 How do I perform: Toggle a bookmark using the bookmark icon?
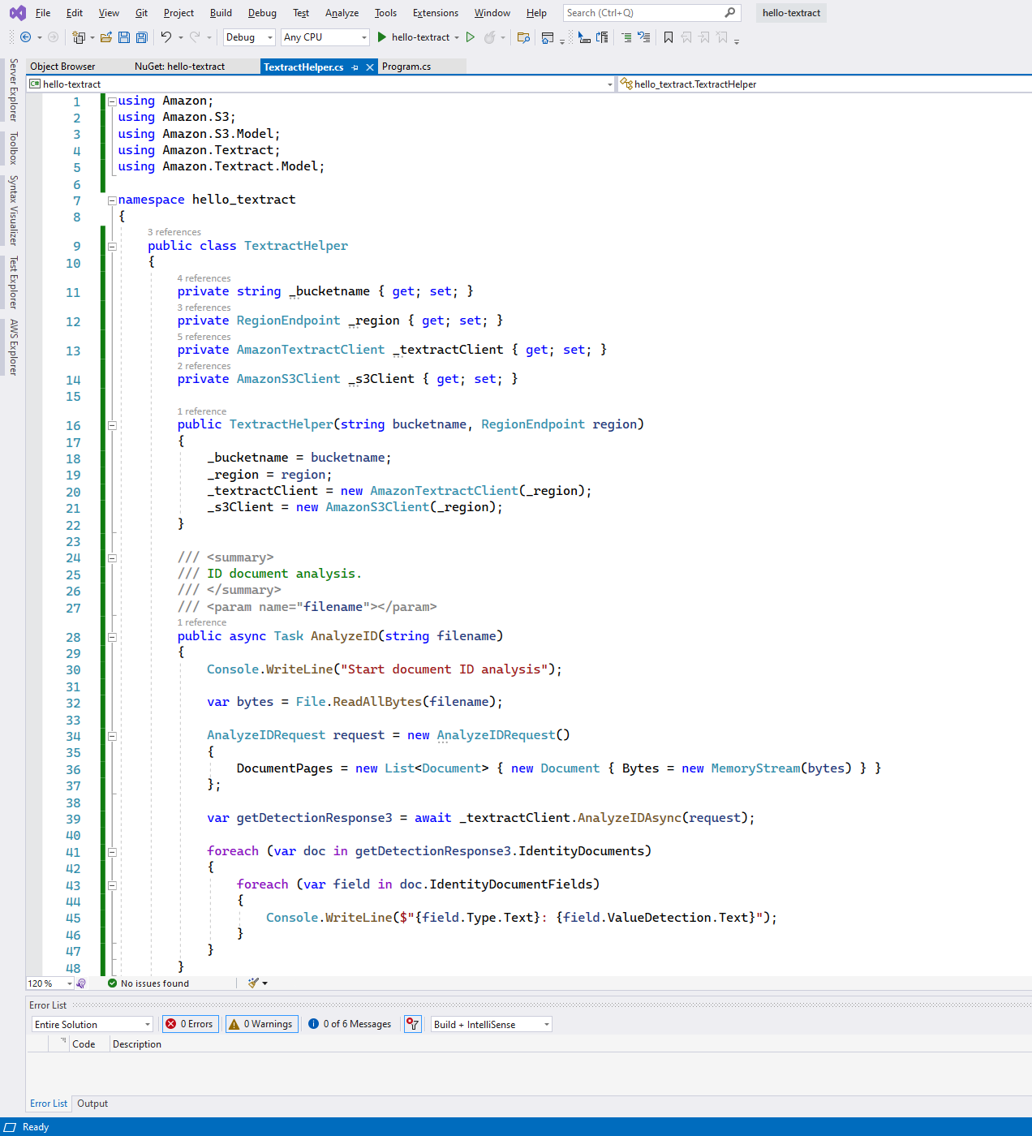pos(669,37)
